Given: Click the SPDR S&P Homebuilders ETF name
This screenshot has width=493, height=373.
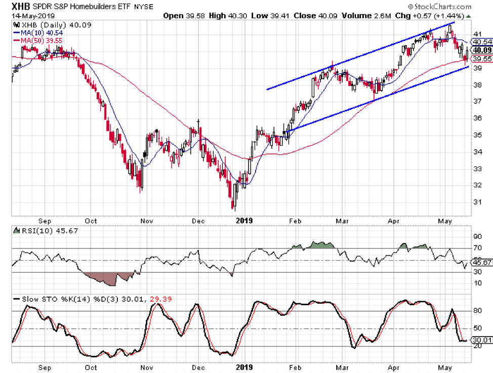Looking at the screenshot, I should click(82, 6).
